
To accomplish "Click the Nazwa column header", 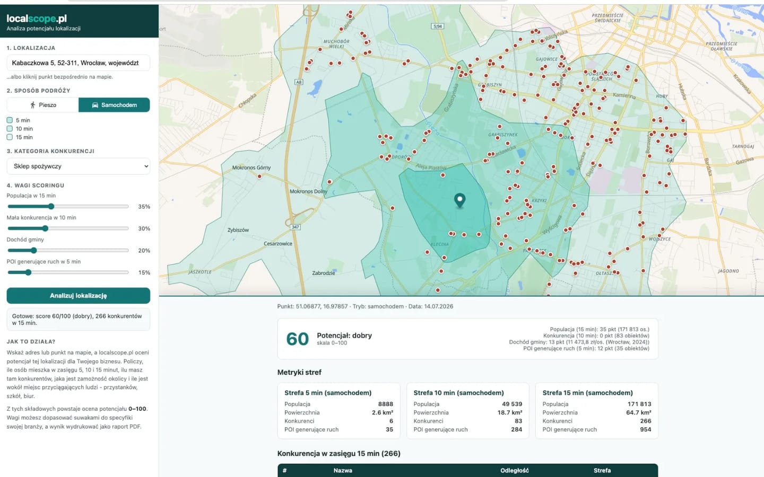I will pyautogui.click(x=343, y=471).
